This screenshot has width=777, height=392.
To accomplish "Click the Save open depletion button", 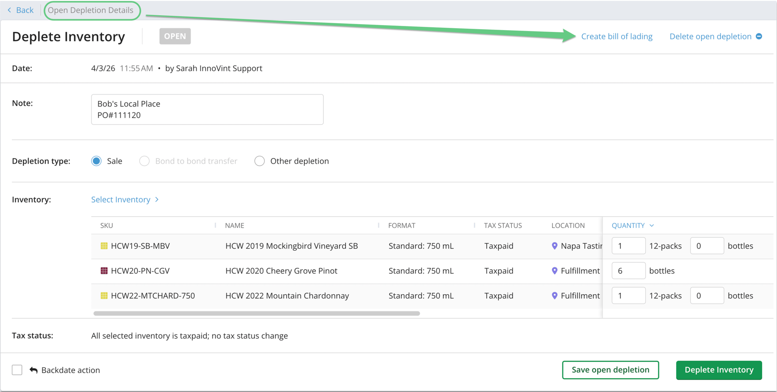I will [610, 370].
